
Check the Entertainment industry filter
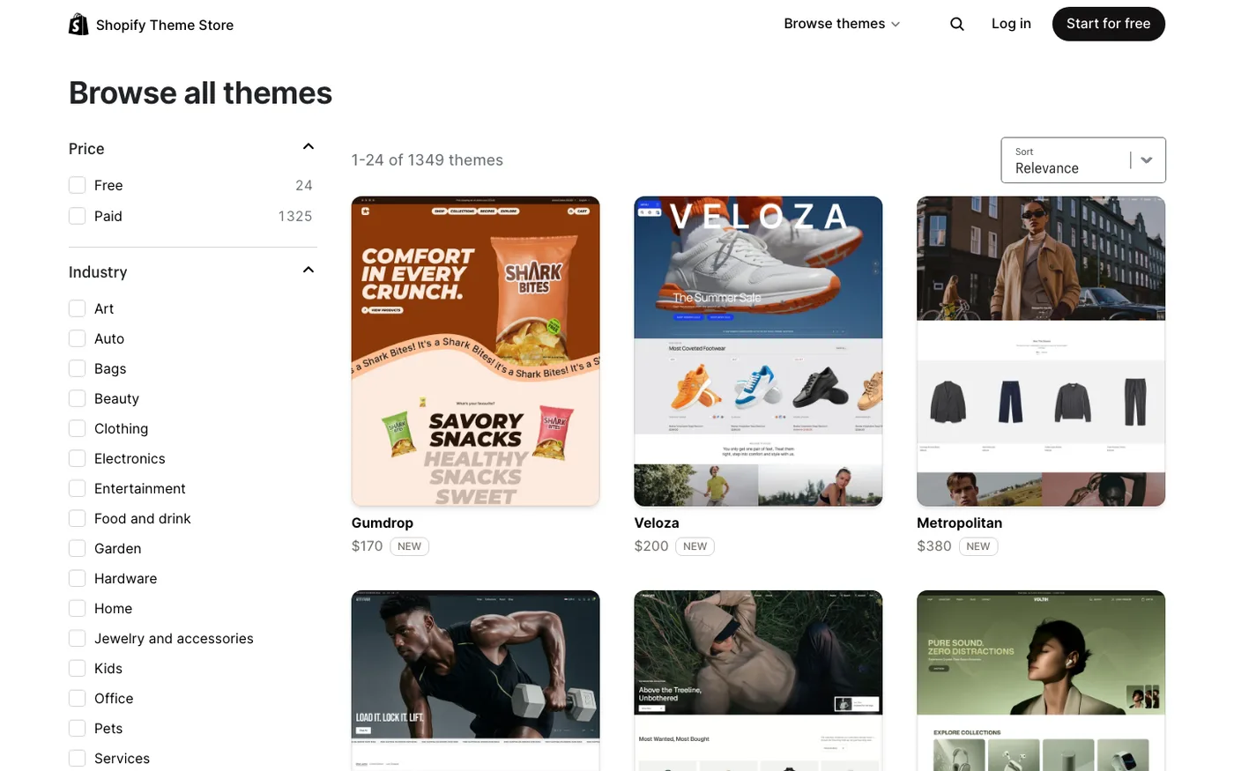[x=78, y=488]
